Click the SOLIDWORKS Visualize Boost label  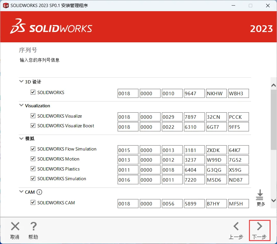(x=65, y=126)
